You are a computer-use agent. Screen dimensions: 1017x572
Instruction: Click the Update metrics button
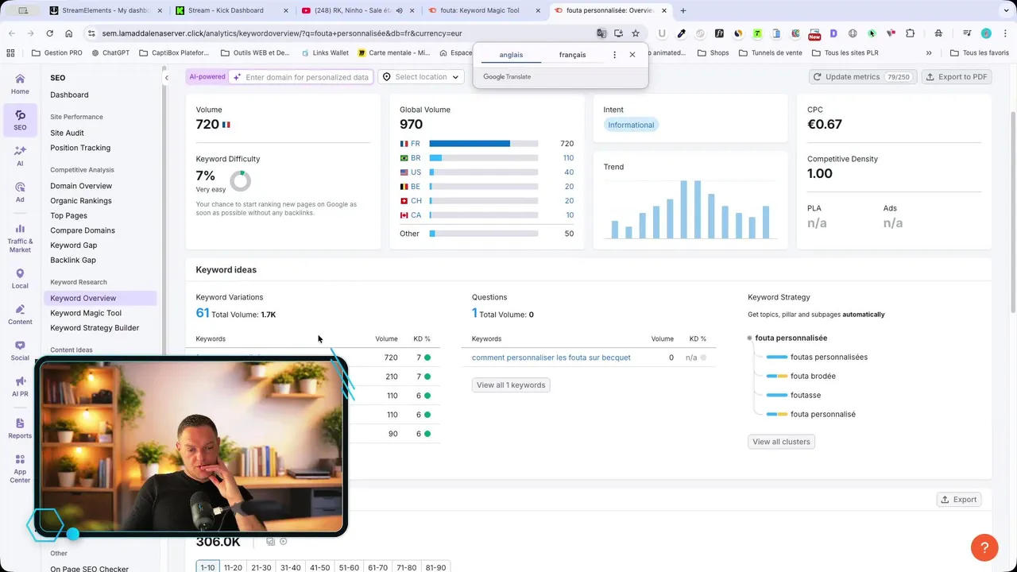[x=861, y=77]
